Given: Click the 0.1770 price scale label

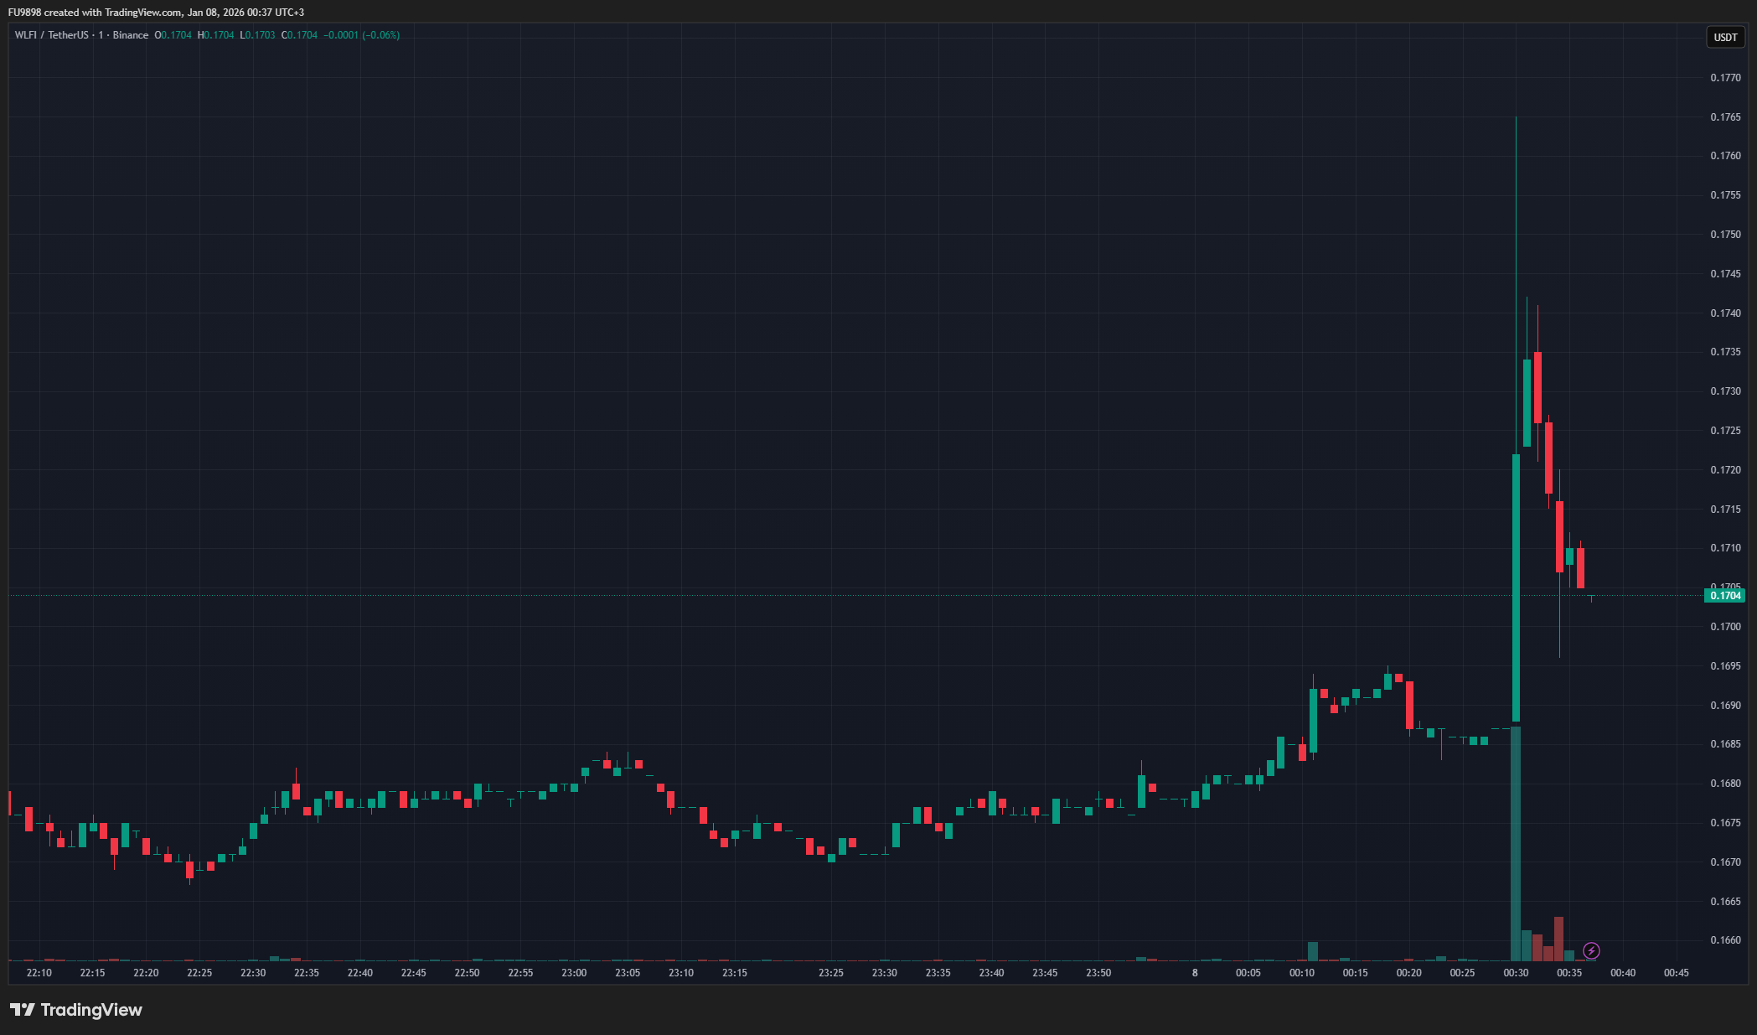Looking at the screenshot, I should tap(1725, 78).
